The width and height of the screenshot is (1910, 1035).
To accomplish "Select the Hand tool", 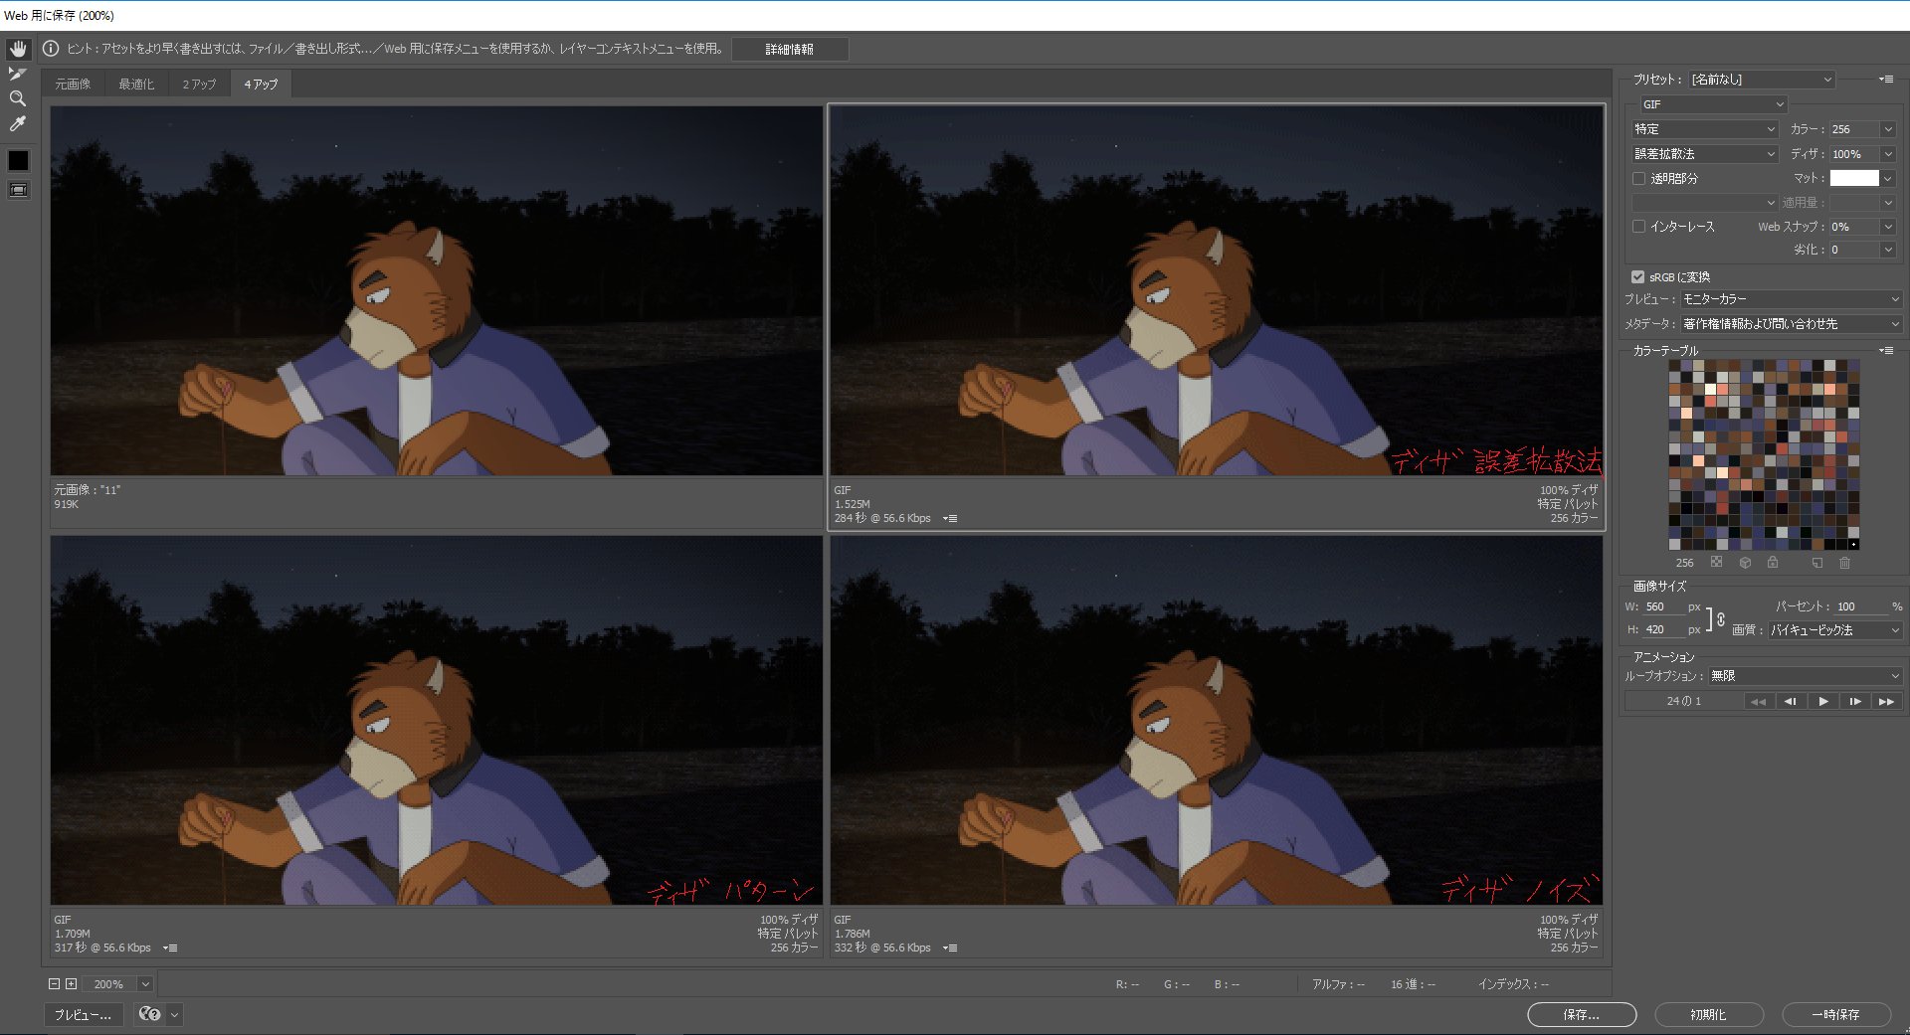I will [18, 49].
